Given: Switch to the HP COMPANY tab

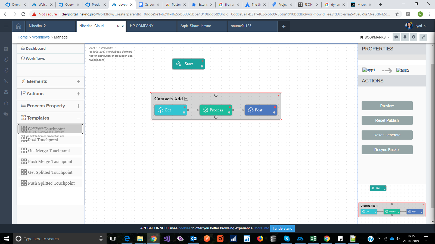Looking at the screenshot, I should [142, 26].
